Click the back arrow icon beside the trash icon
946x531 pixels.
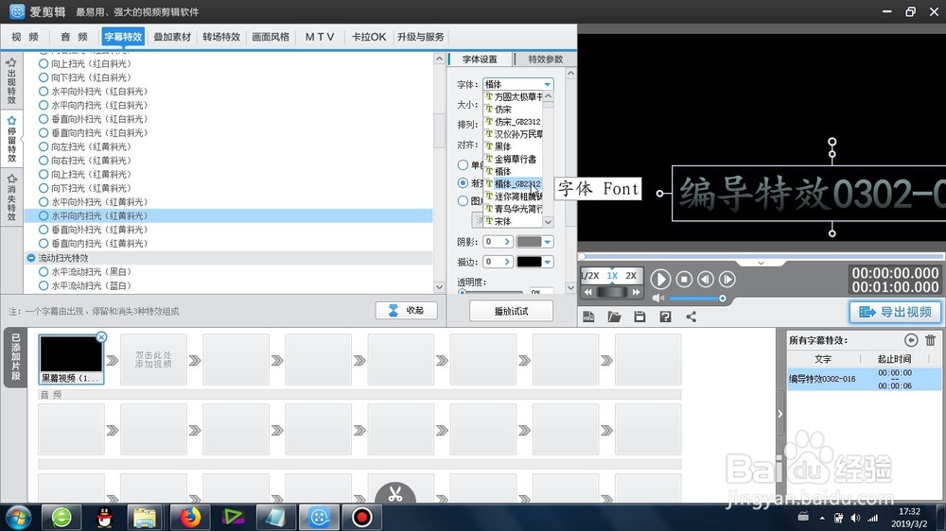coord(911,340)
